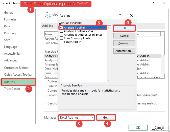Select Solver Add-in text in the available list
The image size is (170, 132).
point(72,42)
